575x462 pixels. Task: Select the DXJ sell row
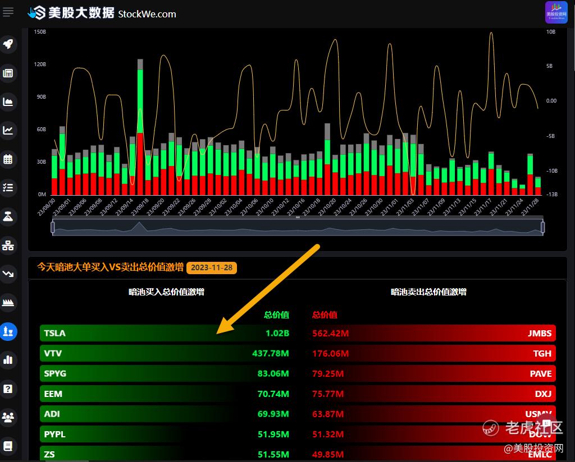(433, 394)
